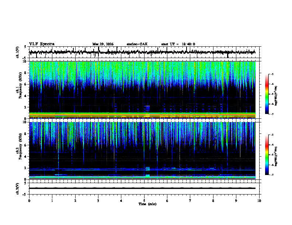This screenshot has width=292, height=225.
Task: Click the ch.1 "Frequency (kHz)" axis label
Action: coord(21,85)
